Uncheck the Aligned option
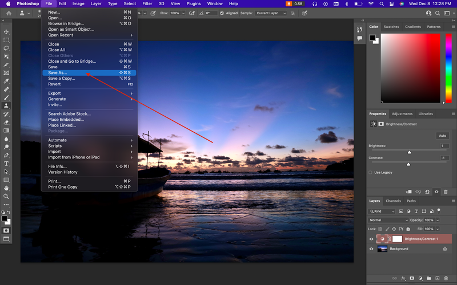Viewport: 457px width, 285px height. (222, 13)
